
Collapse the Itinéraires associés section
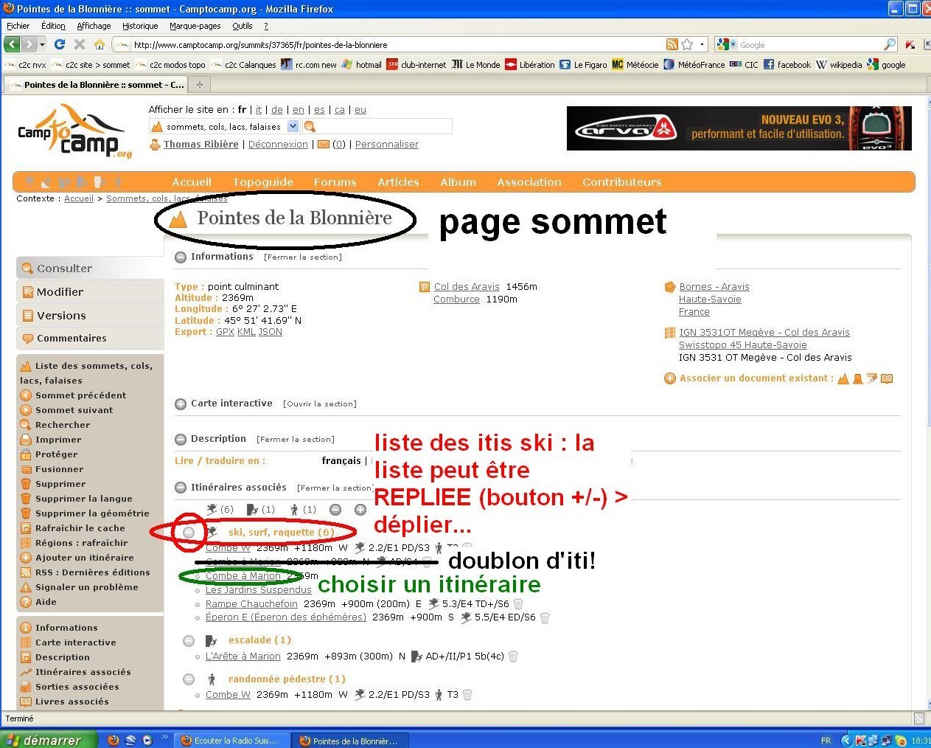(181, 488)
